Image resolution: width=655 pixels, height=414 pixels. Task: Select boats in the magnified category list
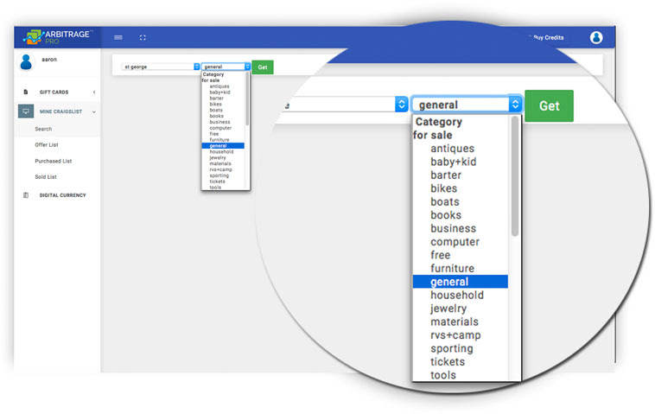click(x=445, y=202)
